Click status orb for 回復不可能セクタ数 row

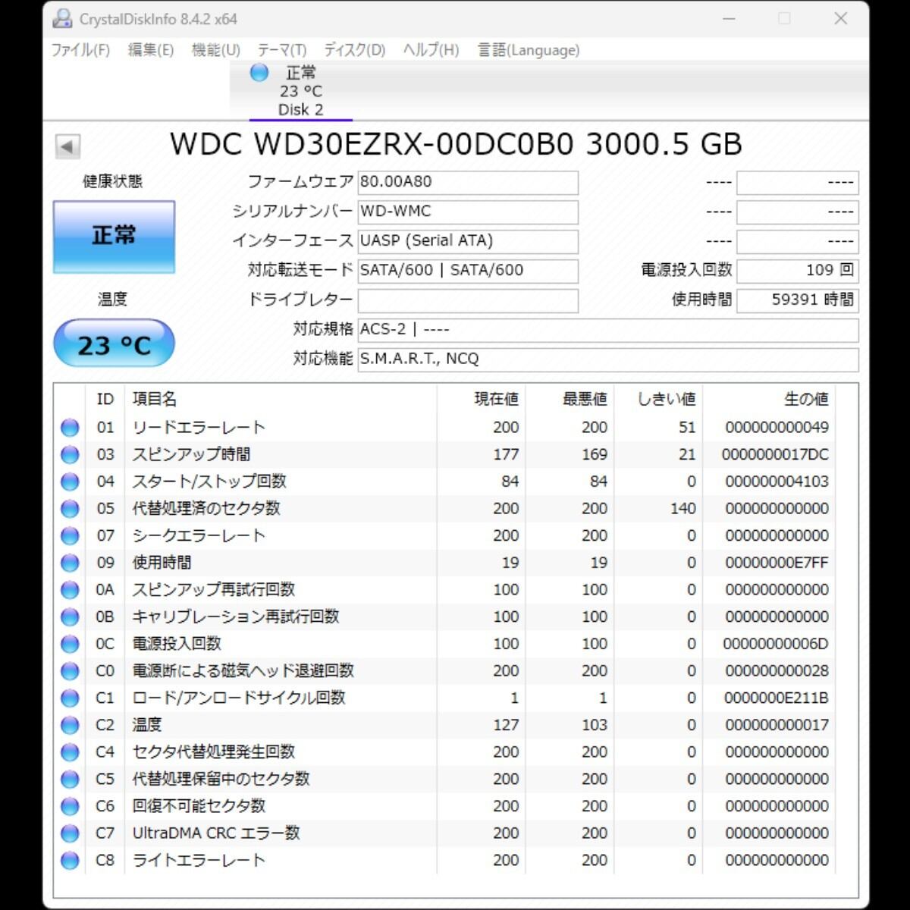click(70, 806)
